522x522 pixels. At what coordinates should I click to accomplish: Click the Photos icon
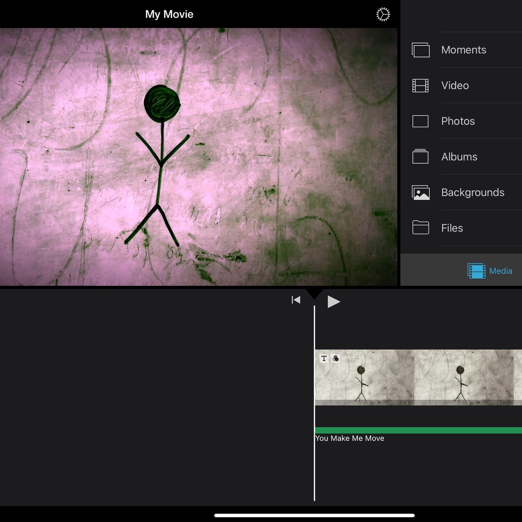click(x=421, y=121)
